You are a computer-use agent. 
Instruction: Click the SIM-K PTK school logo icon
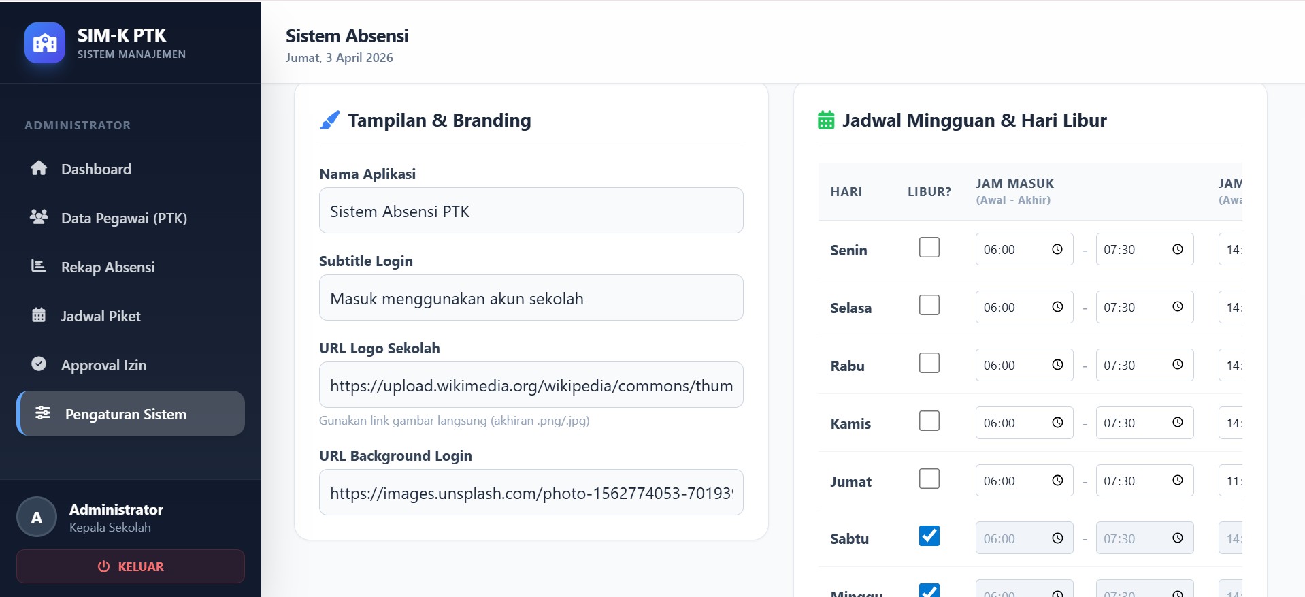click(x=45, y=43)
